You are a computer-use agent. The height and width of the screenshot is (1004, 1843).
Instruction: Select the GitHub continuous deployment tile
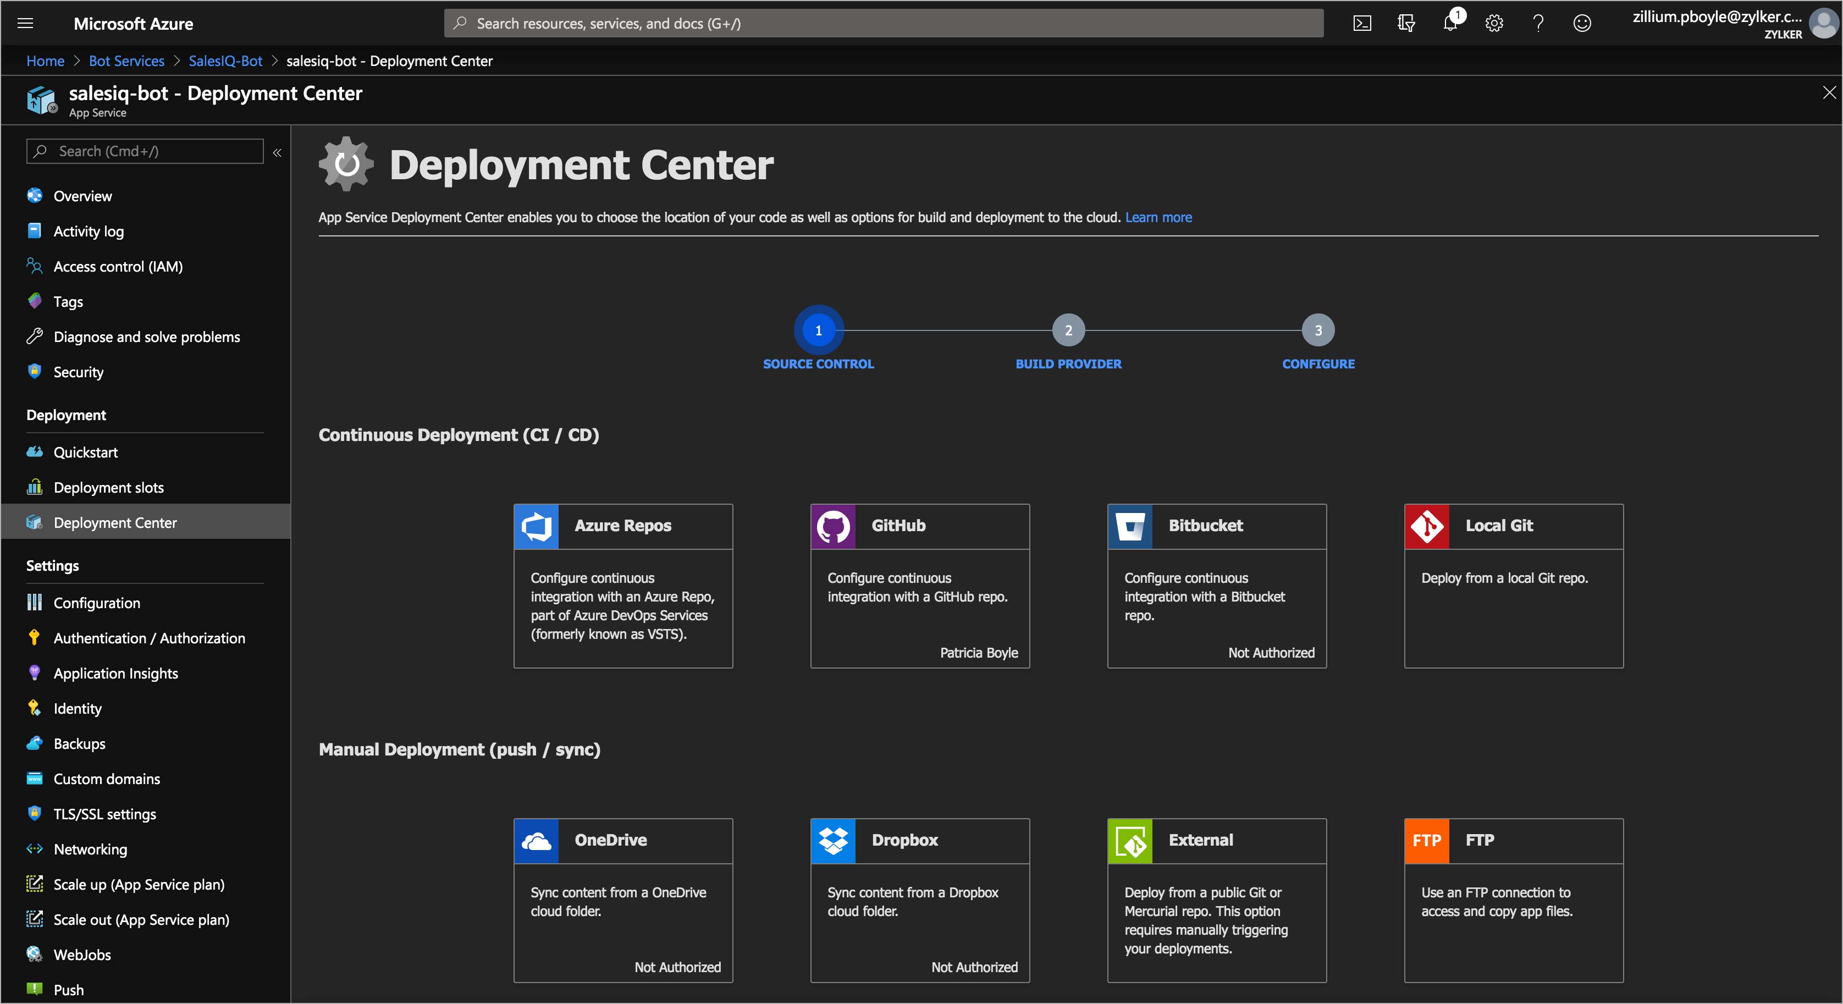click(919, 586)
